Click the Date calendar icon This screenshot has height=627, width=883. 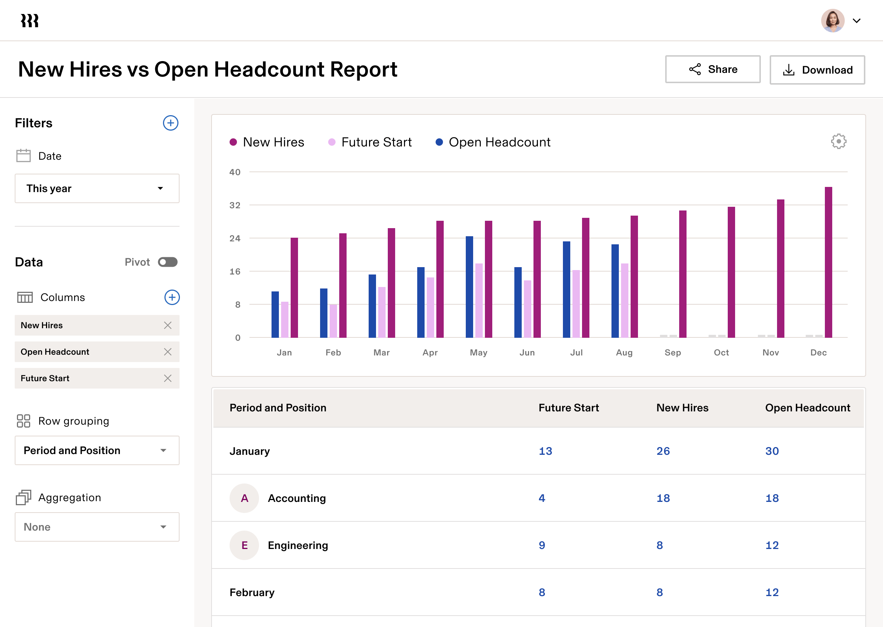pyautogui.click(x=23, y=156)
